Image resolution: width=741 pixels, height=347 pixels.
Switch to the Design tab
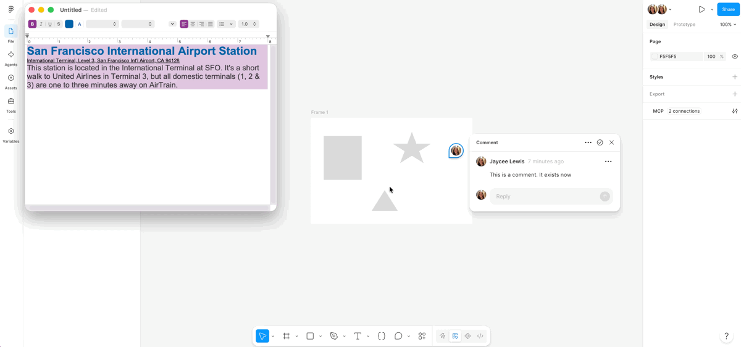pos(657,25)
